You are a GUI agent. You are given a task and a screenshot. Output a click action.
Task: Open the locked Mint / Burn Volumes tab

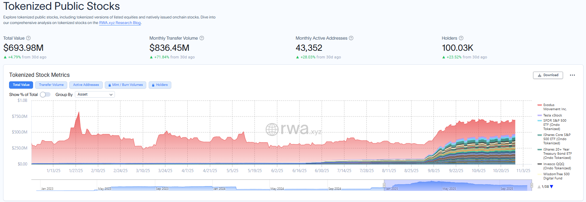(x=125, y=85)
